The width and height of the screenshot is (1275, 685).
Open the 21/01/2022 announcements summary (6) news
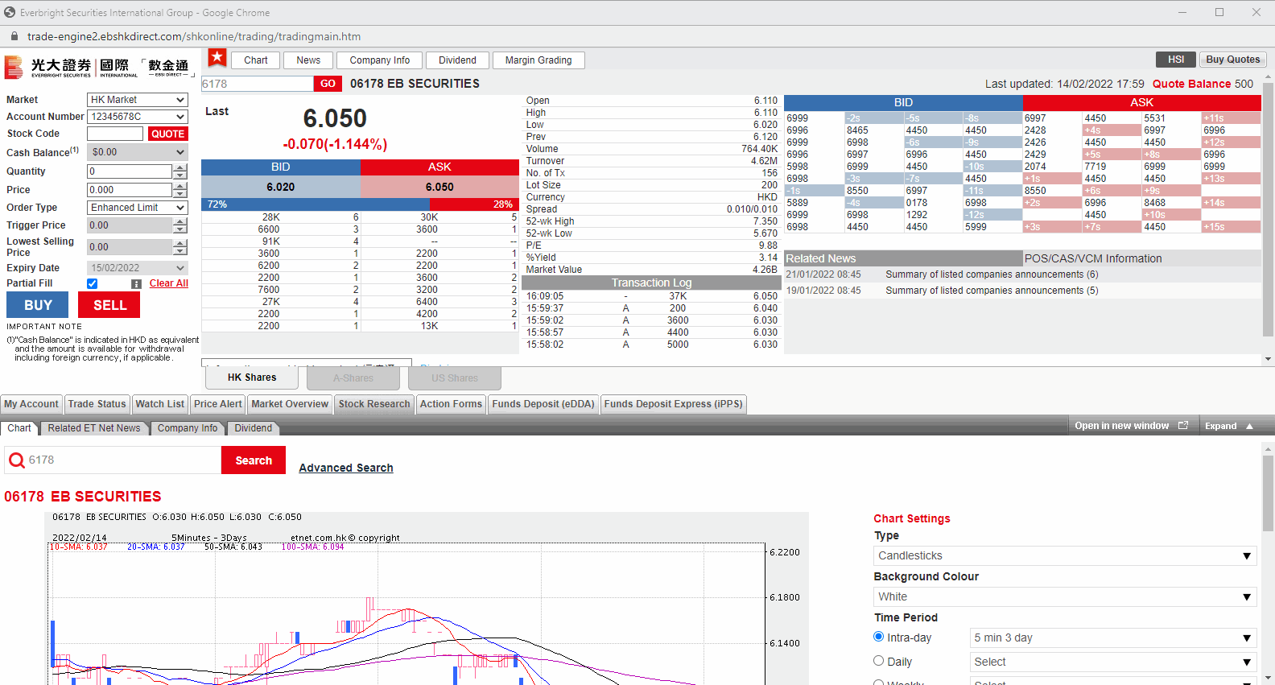992,274
